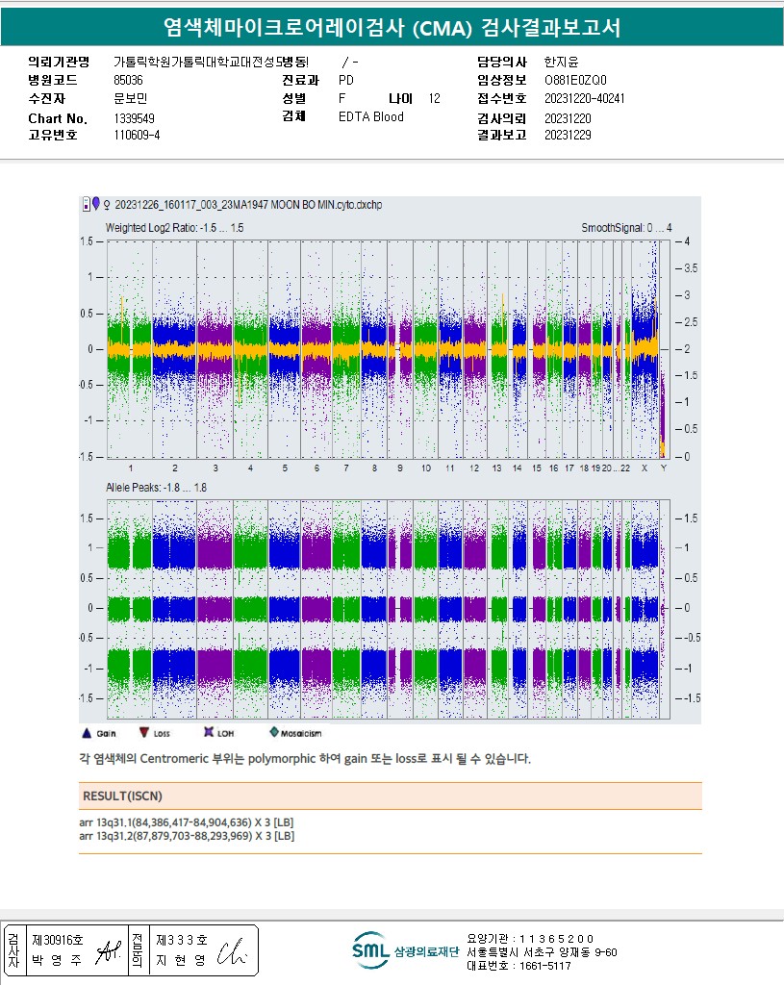784x986 pixels.
Task: Click the purple LOH cross legend icon
Action: coord(209,733)
